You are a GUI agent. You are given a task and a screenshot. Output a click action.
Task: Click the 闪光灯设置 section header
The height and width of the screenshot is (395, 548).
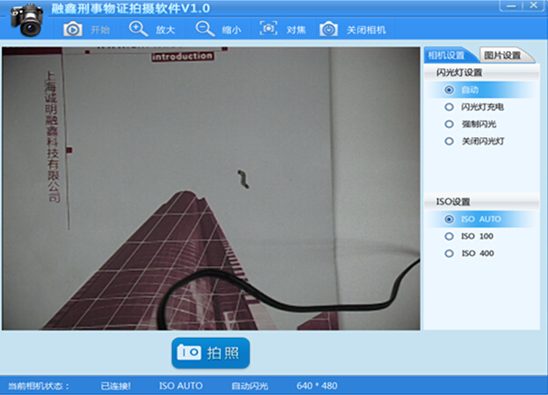pos(482,73)
